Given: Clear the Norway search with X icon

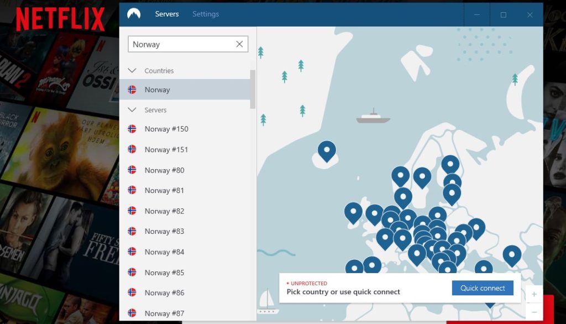Looking at the screenshot, I should pos(239,44).
